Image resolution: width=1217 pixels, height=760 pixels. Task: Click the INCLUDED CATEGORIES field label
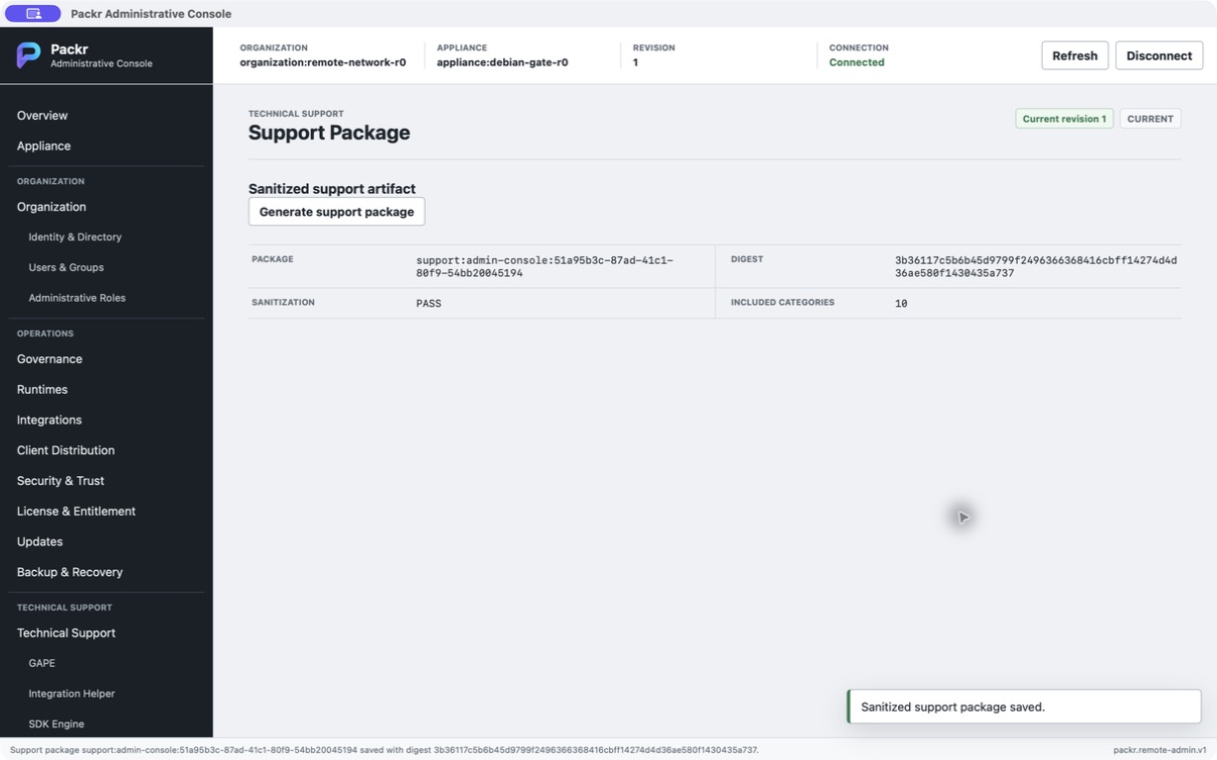(x=782, y=303)
